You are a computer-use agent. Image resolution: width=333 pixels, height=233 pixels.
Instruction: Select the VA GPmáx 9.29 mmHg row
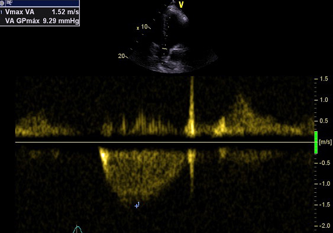pyautogui.click(x=40, y=21)
